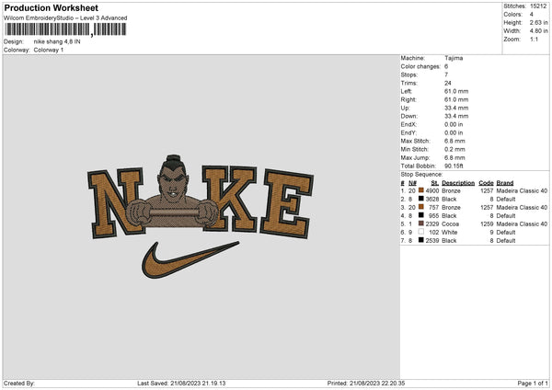Click stitch count 4900 in row 1
Screen dimensions: 552x390
coord(432,191)
